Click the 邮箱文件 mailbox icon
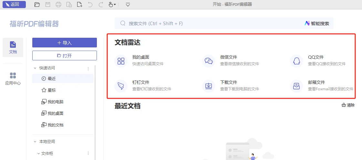The width and height of the screenshot is (362, 160). [296, 86]
